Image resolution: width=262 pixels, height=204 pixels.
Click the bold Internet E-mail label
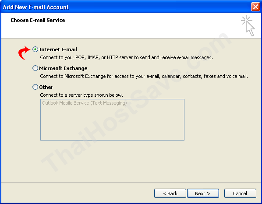(x=58, y=49)
